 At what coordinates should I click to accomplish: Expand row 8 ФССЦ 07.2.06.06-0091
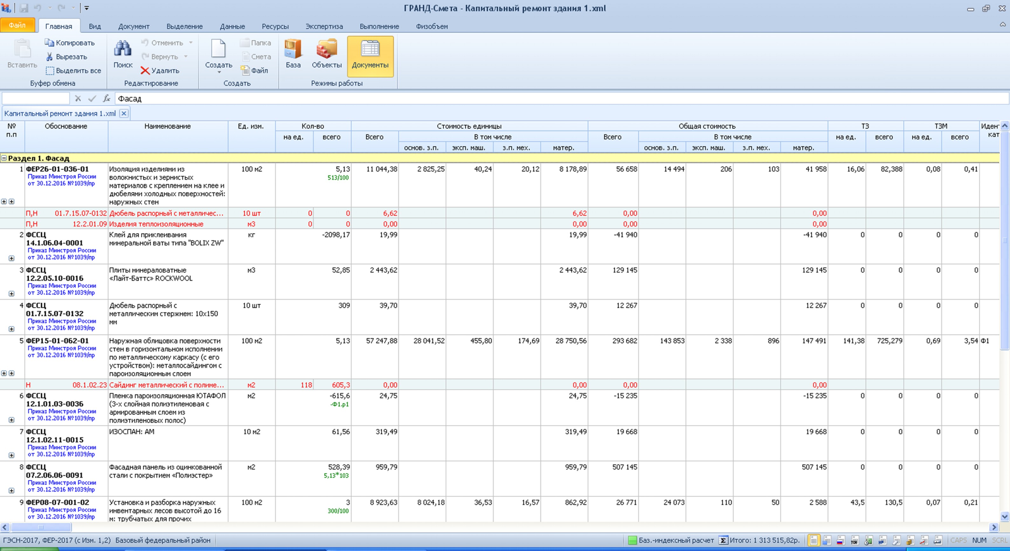(x=11, y=490)
